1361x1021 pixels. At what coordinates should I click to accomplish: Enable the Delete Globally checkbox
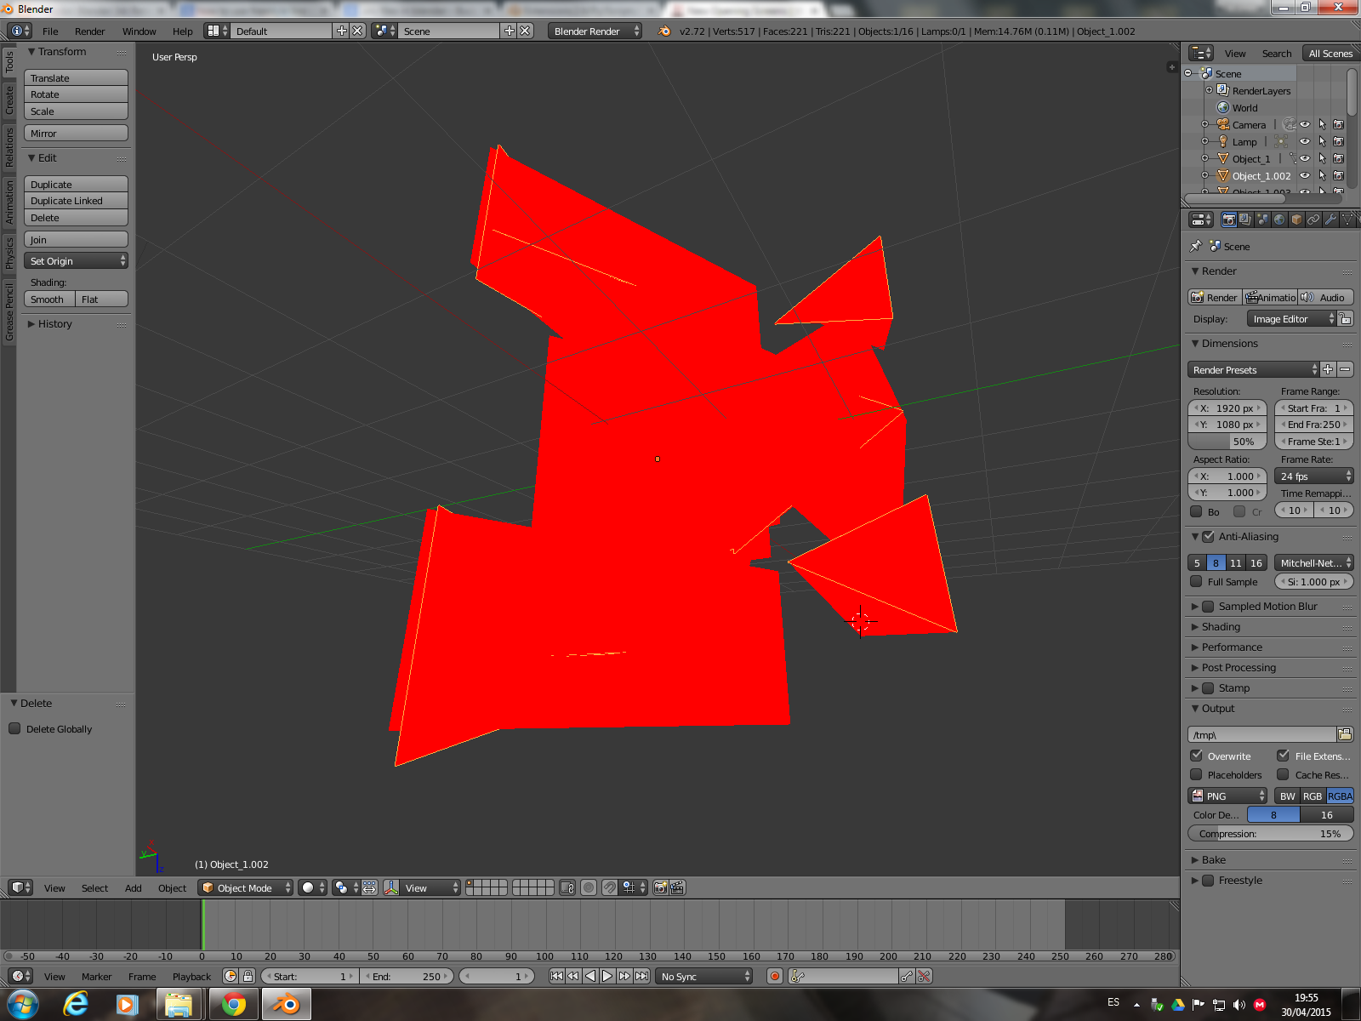point(14,728)
